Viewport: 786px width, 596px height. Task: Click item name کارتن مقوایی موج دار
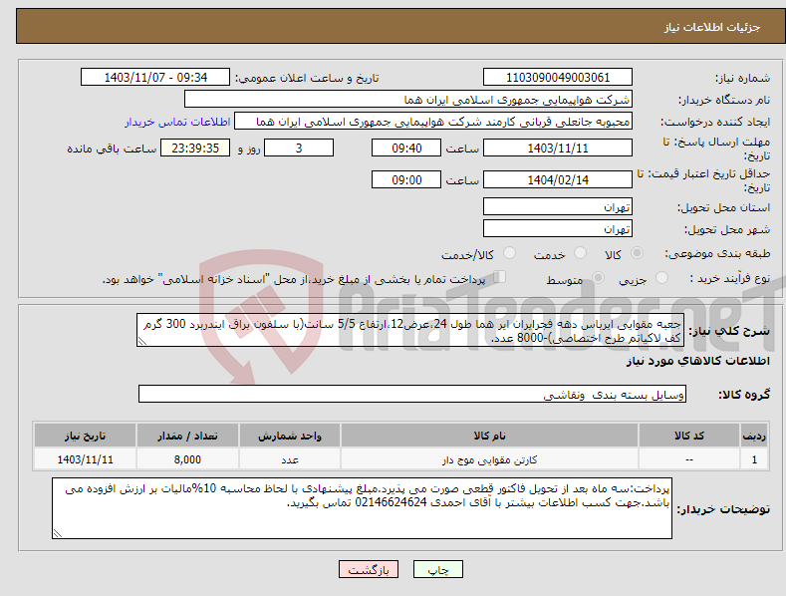tap(489, 459)
